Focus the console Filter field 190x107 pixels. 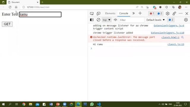point(132,20)
